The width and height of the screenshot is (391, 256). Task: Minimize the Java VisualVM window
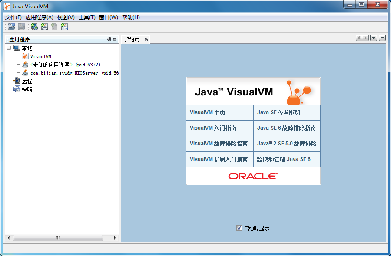[350, 4]
